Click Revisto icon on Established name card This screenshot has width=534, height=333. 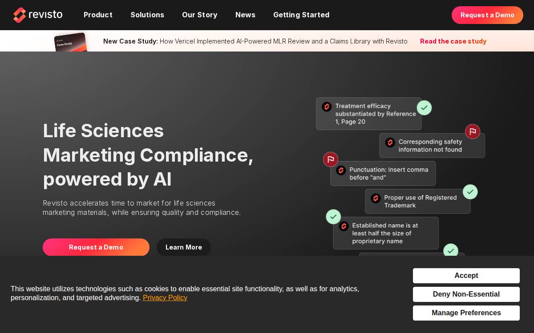click(x=344, y=226)
